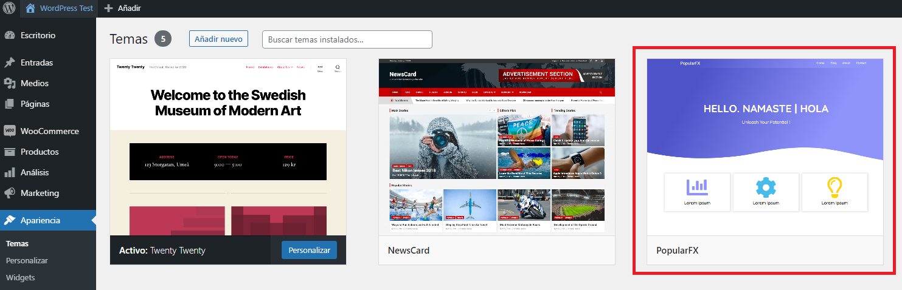Image resolution: width=902 pixels, height=290 pixels.
Task: Click the Productos box icon
Action: pyautogui.click(x=10, y=152)
